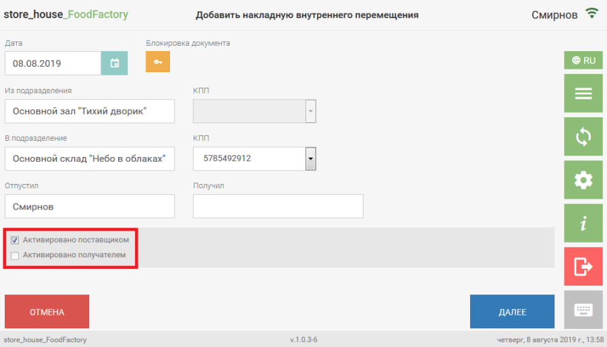The height and width of the screenshot is (347, 607).
Task: Click the date field showing 08.08.2019
Action: pos(53,63)
